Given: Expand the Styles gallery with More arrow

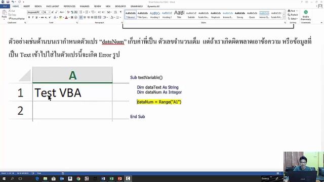Looking at the screenshot, I should (x=283, y=18).
